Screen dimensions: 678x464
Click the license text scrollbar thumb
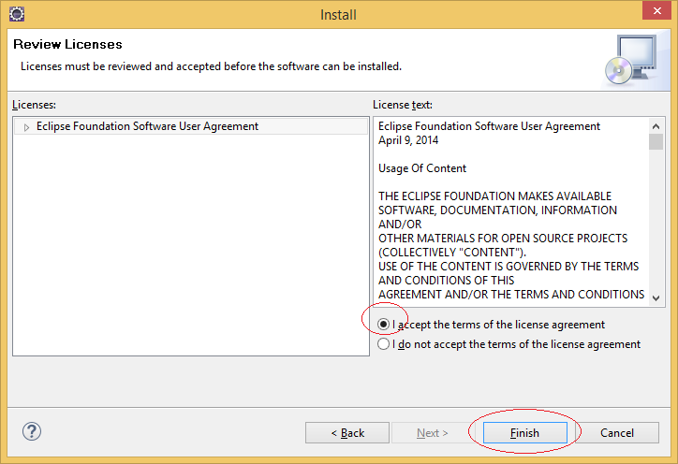656,141
